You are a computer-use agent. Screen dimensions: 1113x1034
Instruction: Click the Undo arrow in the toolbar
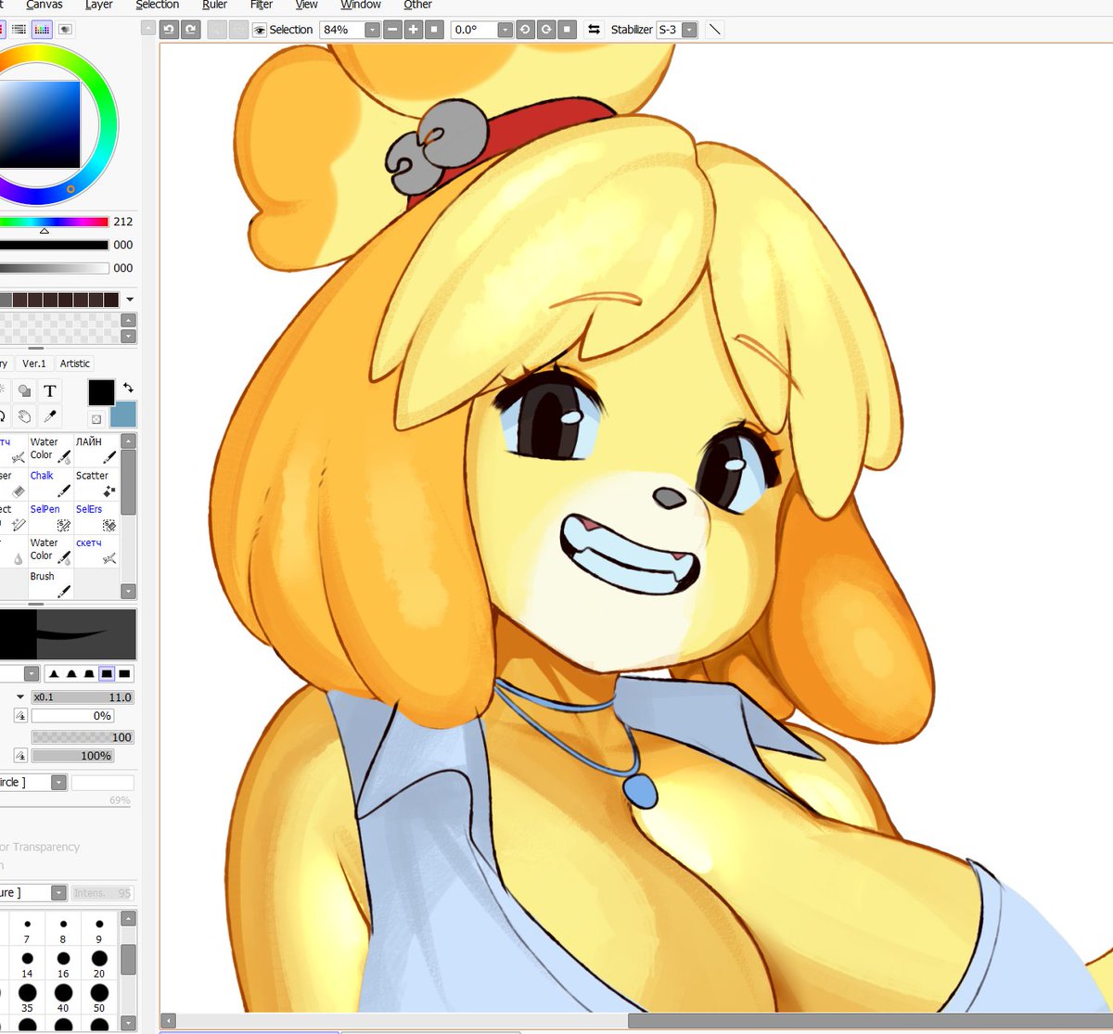pyautogui.click(x=169, y=30)
